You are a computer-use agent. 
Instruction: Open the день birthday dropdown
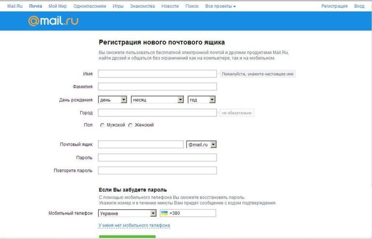coord(112,100)
